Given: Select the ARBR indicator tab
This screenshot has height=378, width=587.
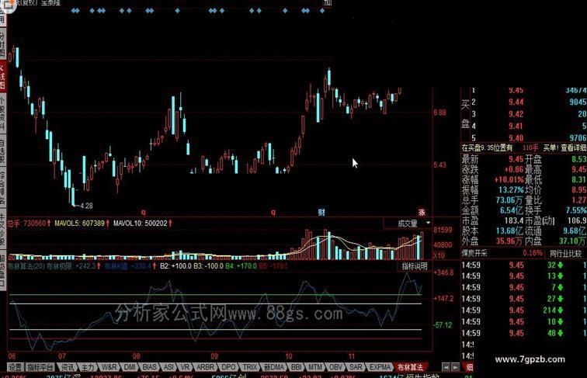Looking at the screenshot, I should 205,367.
